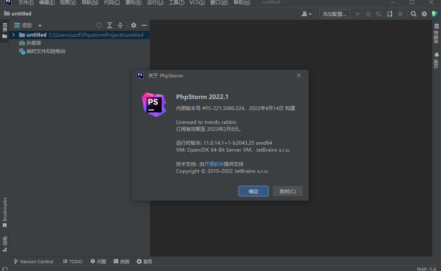441x271 pixels.
Task: Open the 文件(F) menu
Action: (x=26, y=3)
